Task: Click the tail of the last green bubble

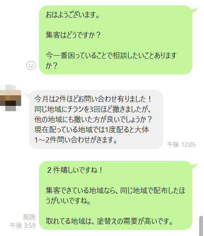Action: coord(195,165)
